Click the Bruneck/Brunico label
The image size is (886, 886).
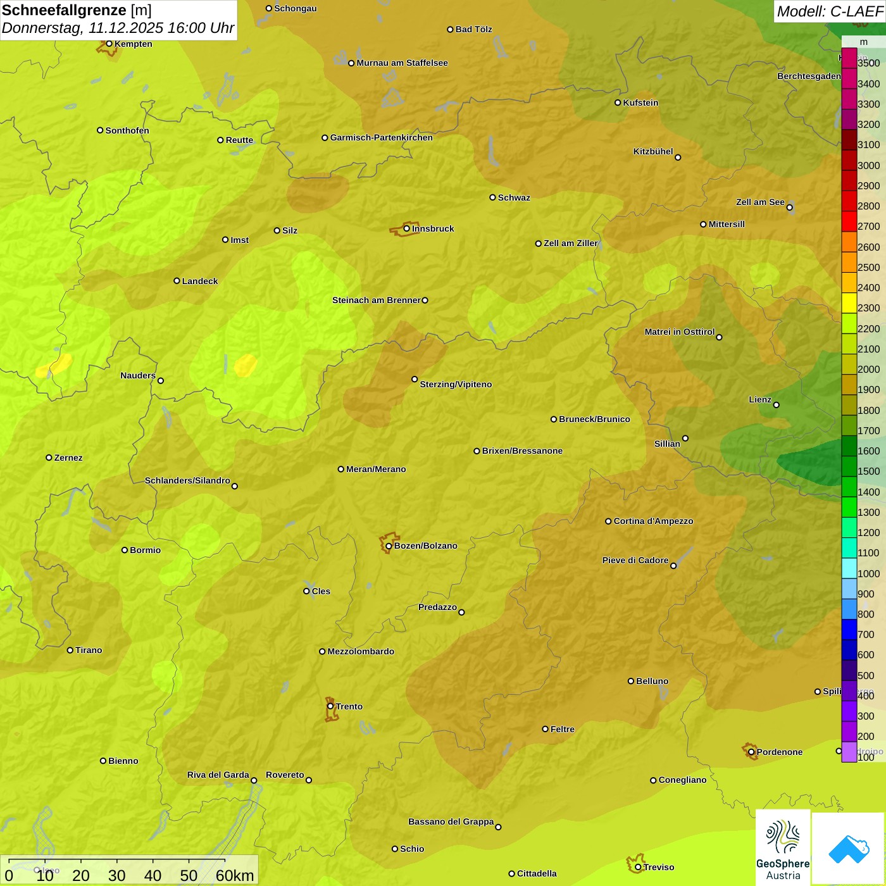tap(594, 419)
